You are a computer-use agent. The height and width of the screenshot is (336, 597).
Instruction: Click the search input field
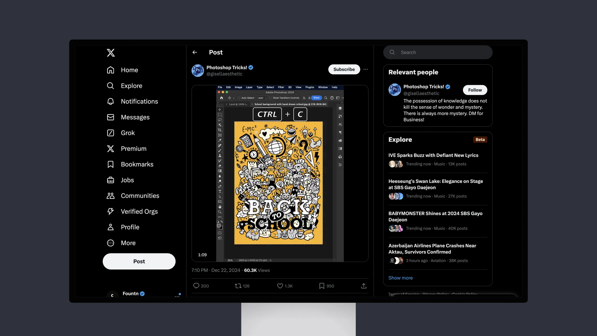tap(437, 52)
